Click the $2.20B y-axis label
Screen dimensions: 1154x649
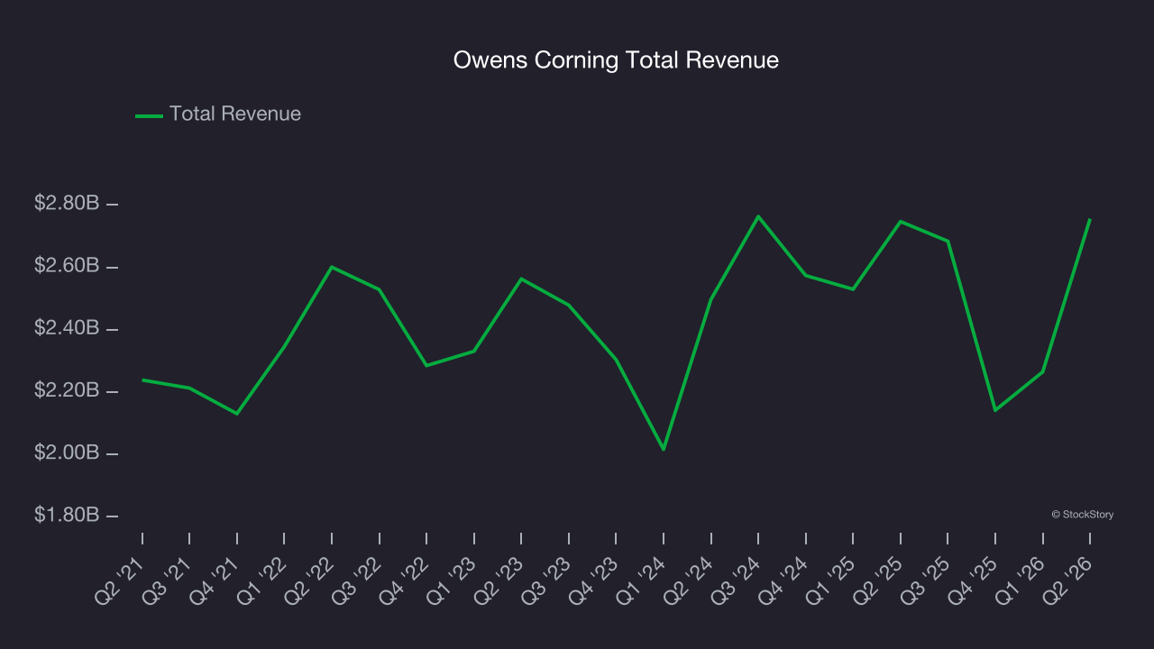tap(67, 390)
